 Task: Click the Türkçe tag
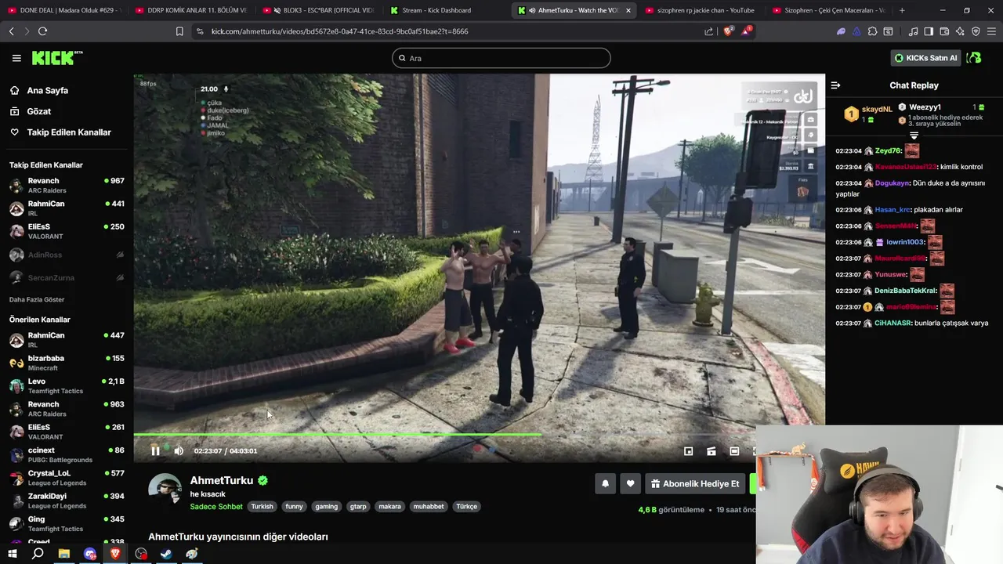point(466,507)
